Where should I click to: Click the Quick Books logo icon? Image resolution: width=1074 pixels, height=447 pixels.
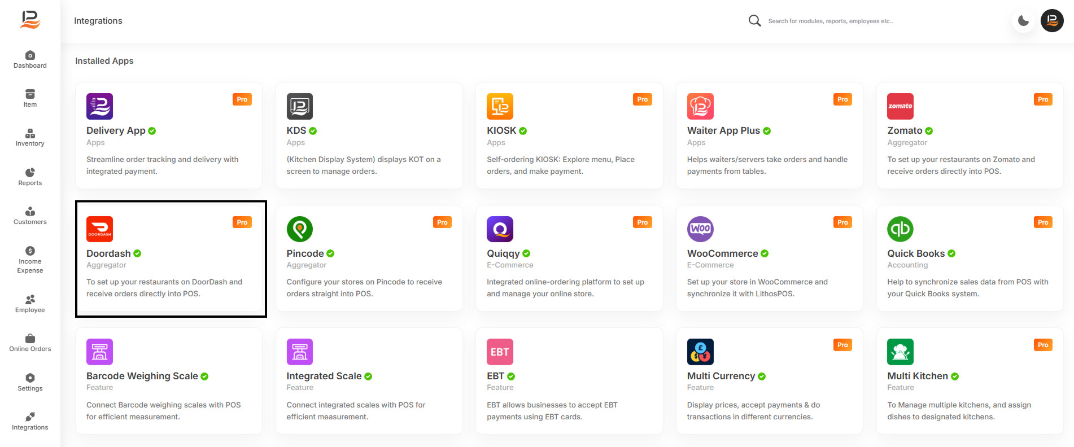point(900,229)
